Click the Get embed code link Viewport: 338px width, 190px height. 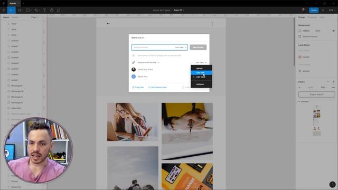click(x=157, y=87)
